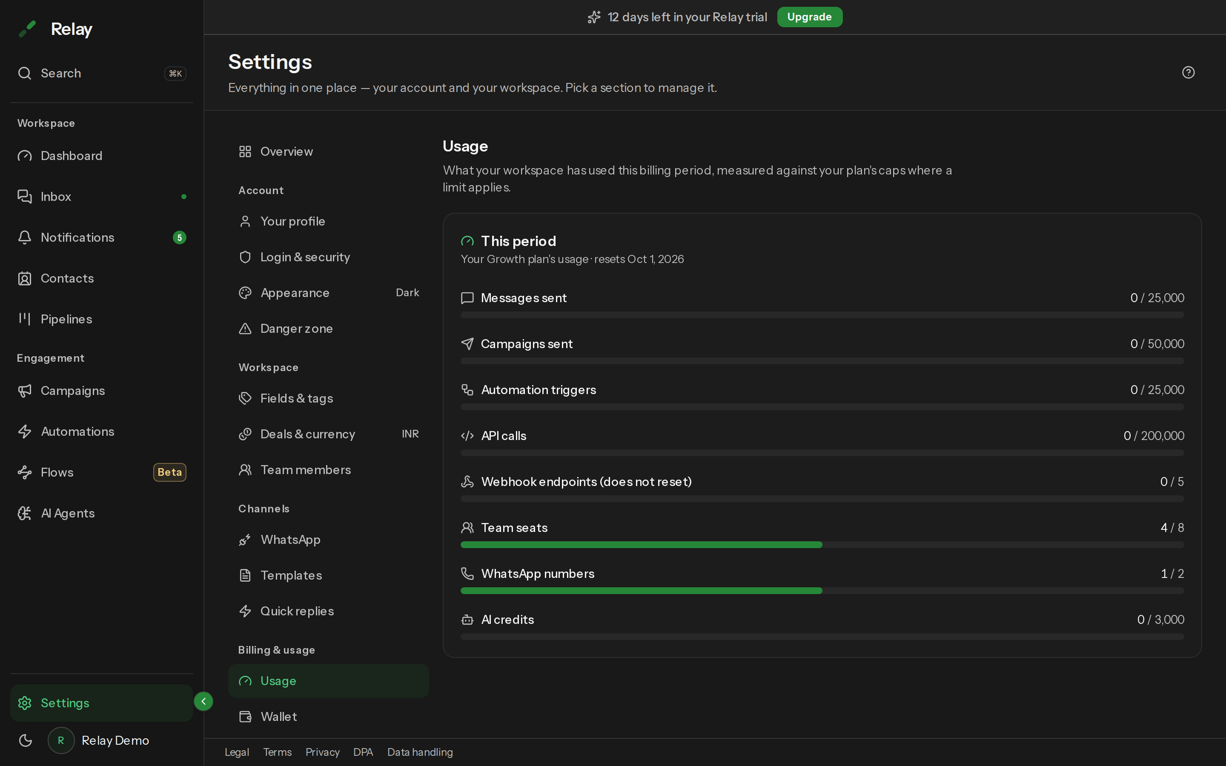
Task: Click the Notifications bell icon
Action: tap(24, 237)
